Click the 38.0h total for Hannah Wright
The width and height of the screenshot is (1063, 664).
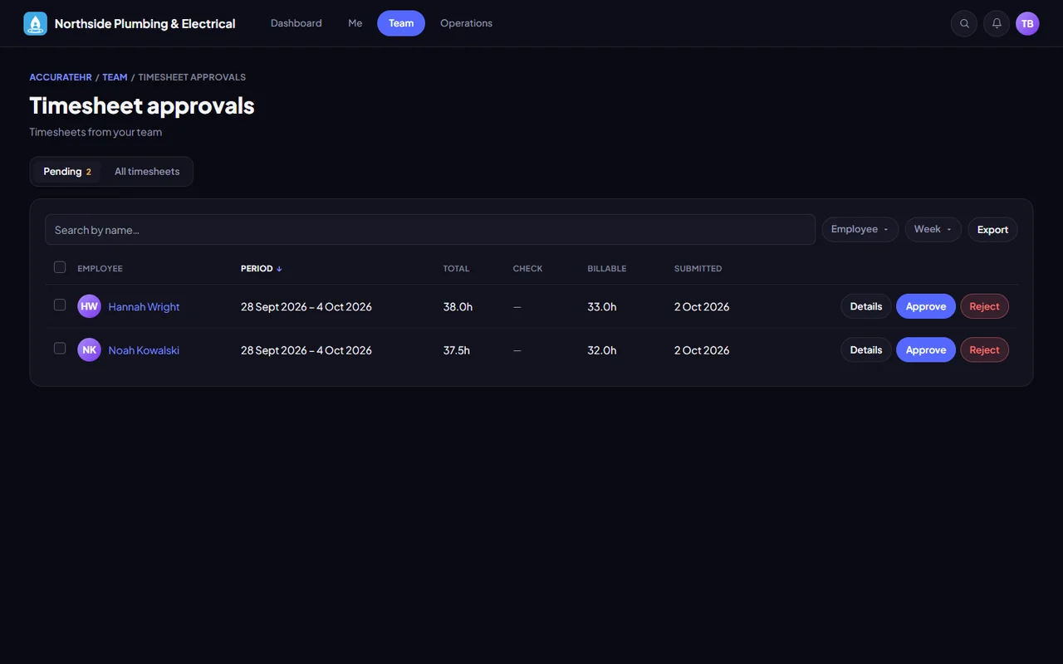tap(458, 307)
